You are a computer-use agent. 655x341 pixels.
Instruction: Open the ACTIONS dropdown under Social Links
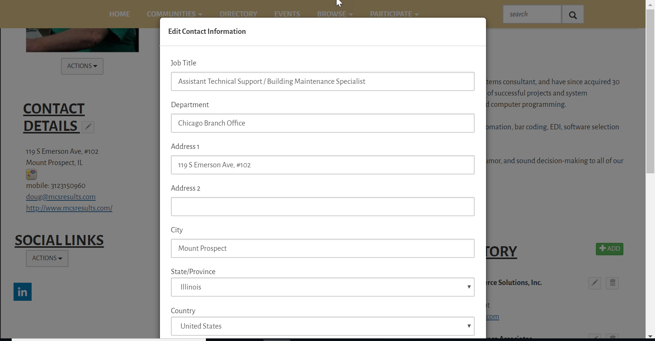click(47, 258)
